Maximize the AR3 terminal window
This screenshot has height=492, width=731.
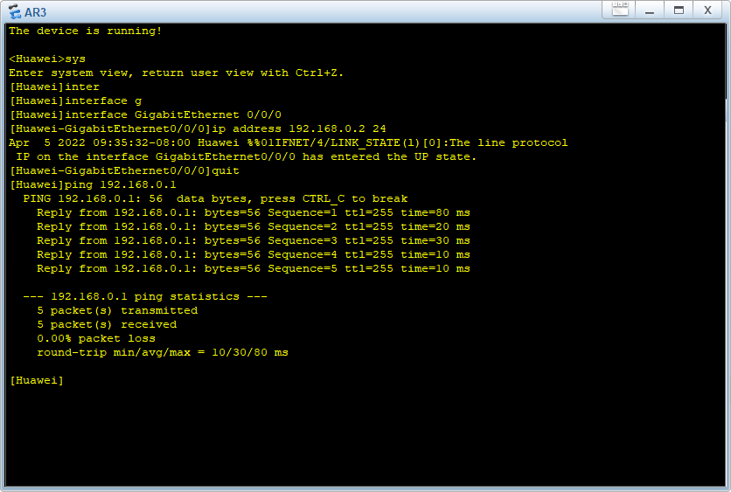pos(679,10)
